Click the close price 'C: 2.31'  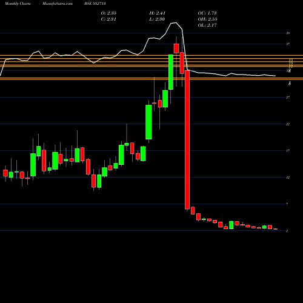point(108,19)
